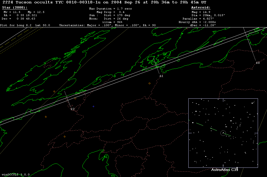Select the 42 minute time marker on the path
Image resolution: width=267 pixels, height=177 pixels.
[x=72, y=109]
